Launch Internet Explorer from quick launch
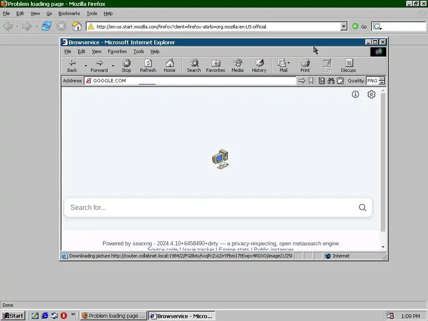The image size is (428, 321). pos(45,316)
